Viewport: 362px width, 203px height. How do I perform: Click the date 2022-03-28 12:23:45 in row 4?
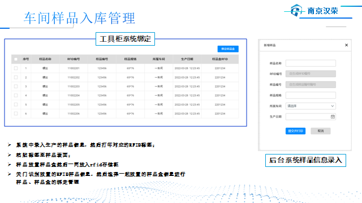[x=187, y=95]
